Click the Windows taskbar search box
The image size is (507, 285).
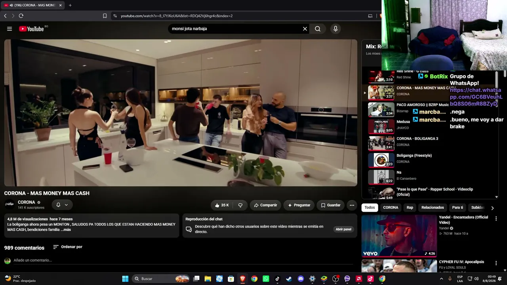pos(161,279)
